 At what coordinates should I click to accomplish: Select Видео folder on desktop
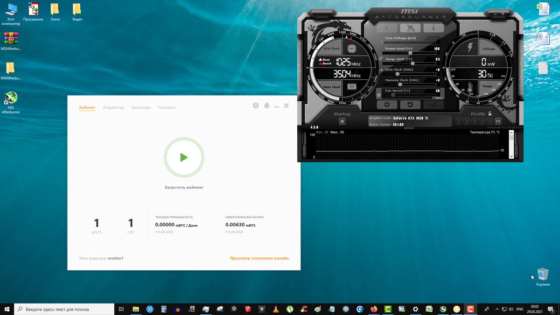(77, 12)
